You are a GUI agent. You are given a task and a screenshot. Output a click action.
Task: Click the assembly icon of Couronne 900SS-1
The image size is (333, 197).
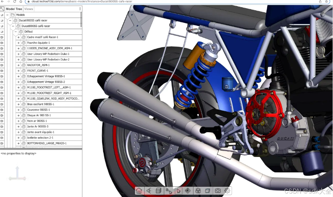[x=24, y=110]
